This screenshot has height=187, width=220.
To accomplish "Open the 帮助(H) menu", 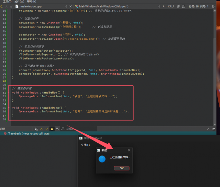I will click(x=32, y=1).
